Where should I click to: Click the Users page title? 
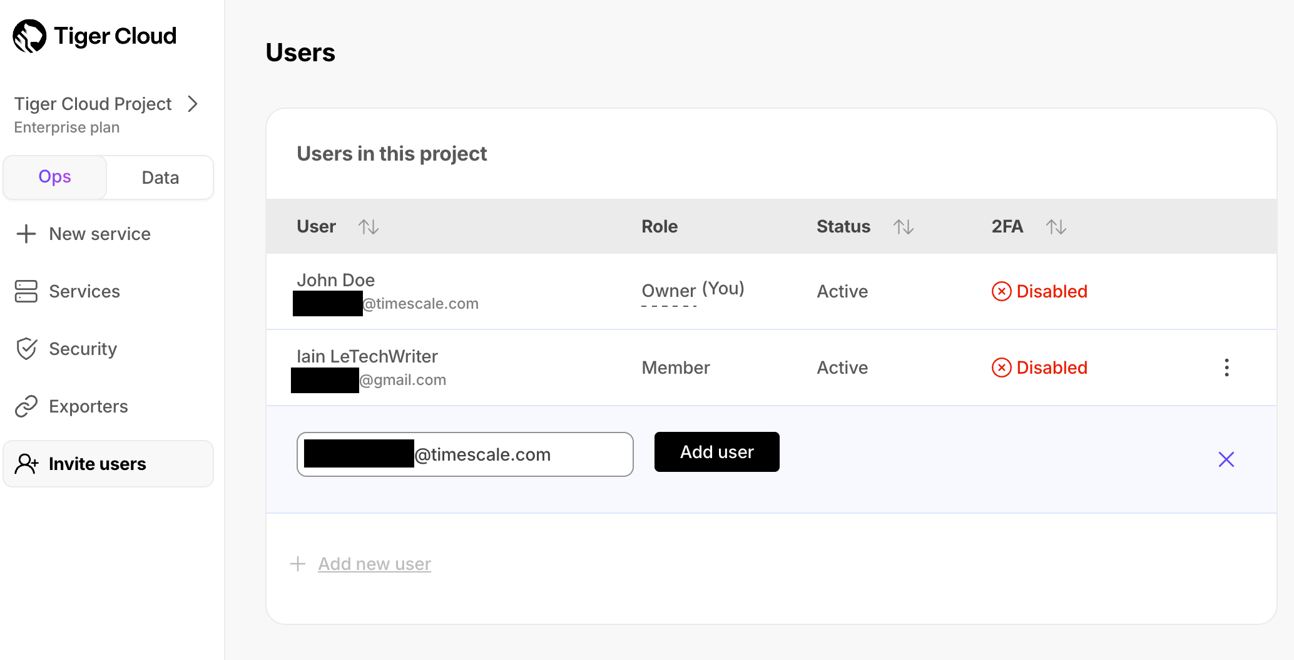300,52
